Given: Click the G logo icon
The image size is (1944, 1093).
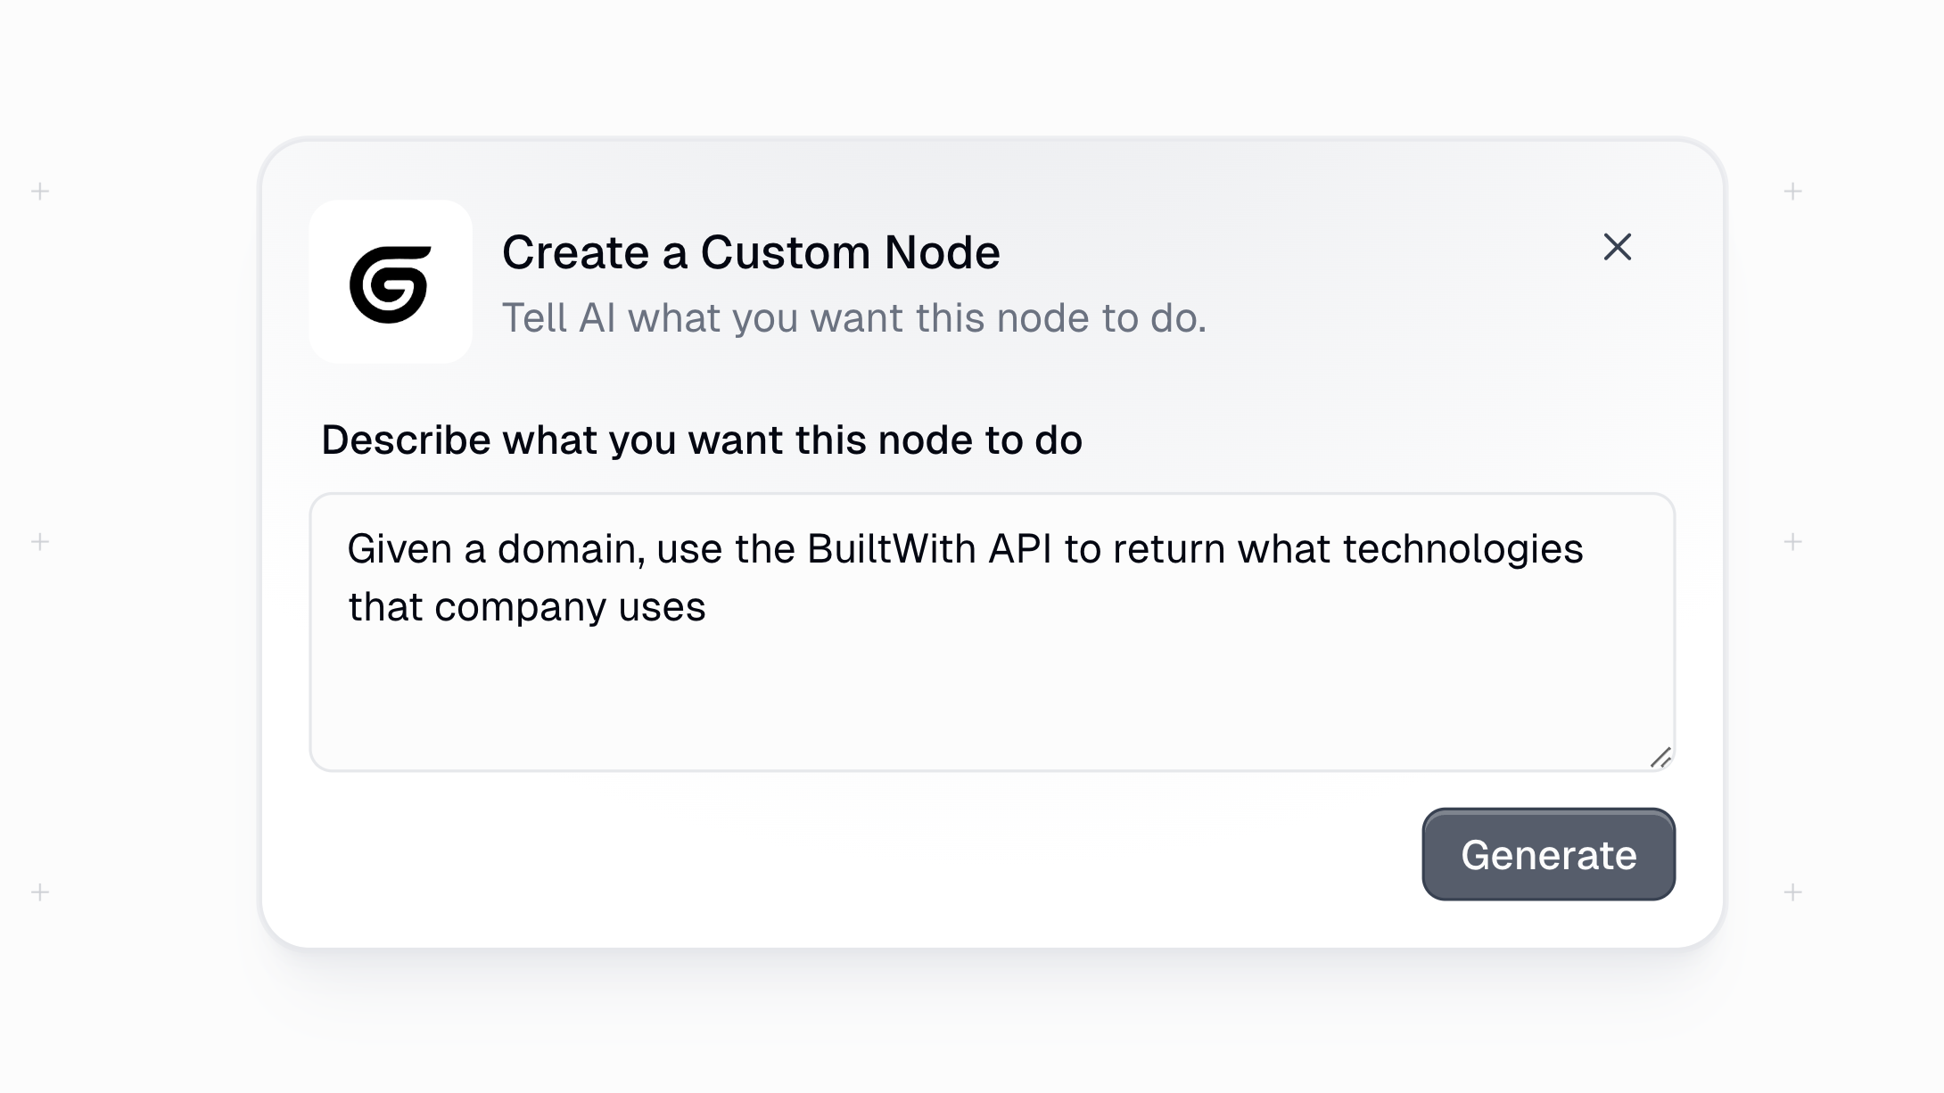Looking at the screenshot, I should 391,283.
